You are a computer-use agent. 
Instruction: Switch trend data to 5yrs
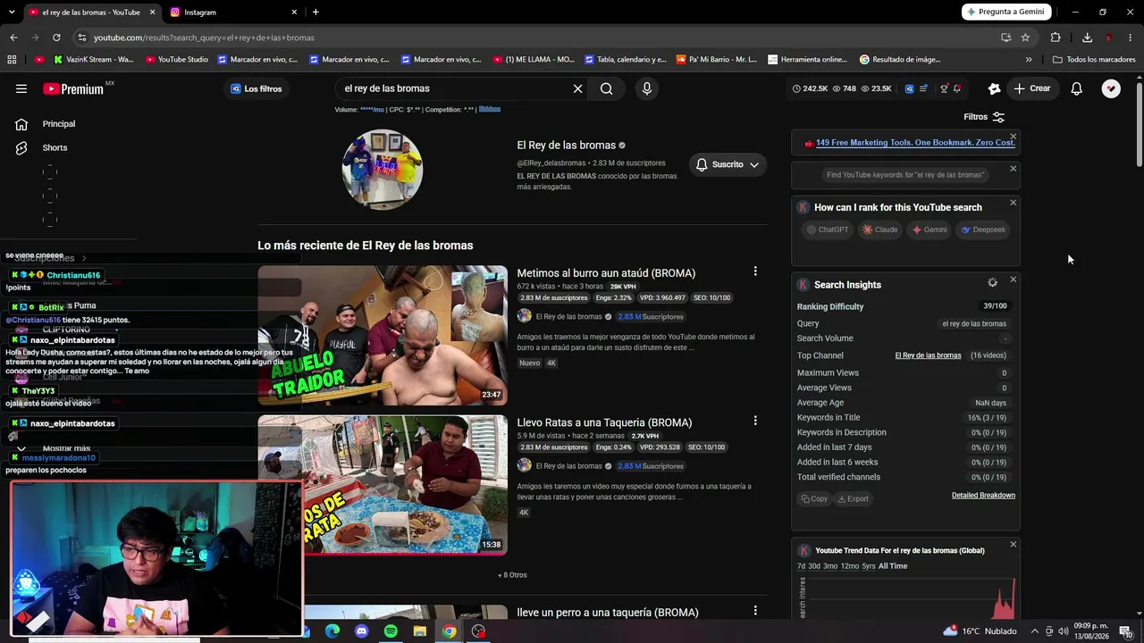pyautogui.click(x=869, y=566)
